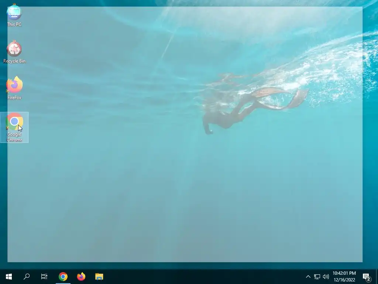The width and height of the screenshot is (378, 284).
Task: Launch Chrome from the taskbar
Action: click(63, 277)
